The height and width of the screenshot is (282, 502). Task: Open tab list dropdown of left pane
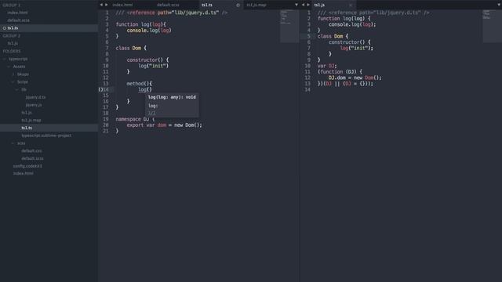coord(296,5)
